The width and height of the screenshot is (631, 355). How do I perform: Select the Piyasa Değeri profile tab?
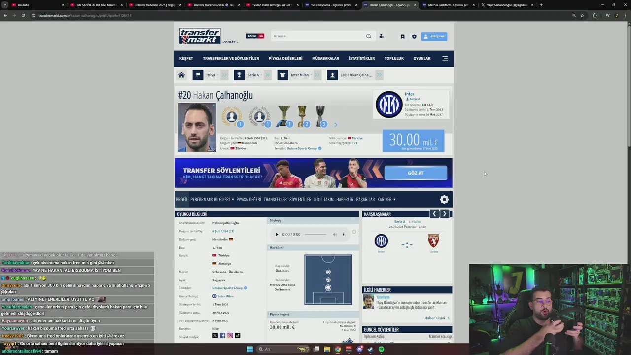[x=248, y=199]
